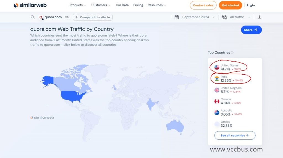This screenshot has width=283, height=158.
Task: Click the United Kingdom flag icon
Action: point(217,90)
